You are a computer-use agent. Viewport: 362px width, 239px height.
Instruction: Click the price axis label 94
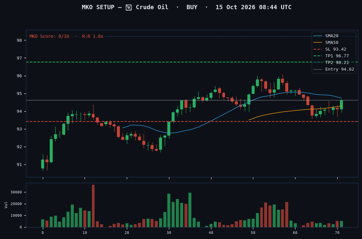19,111
